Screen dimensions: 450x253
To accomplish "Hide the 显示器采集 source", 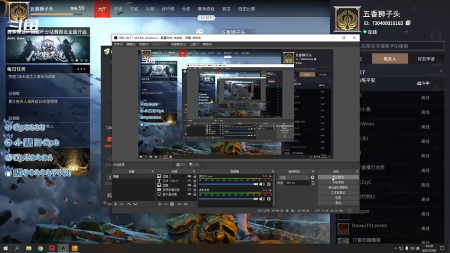I will pos(189,194).
